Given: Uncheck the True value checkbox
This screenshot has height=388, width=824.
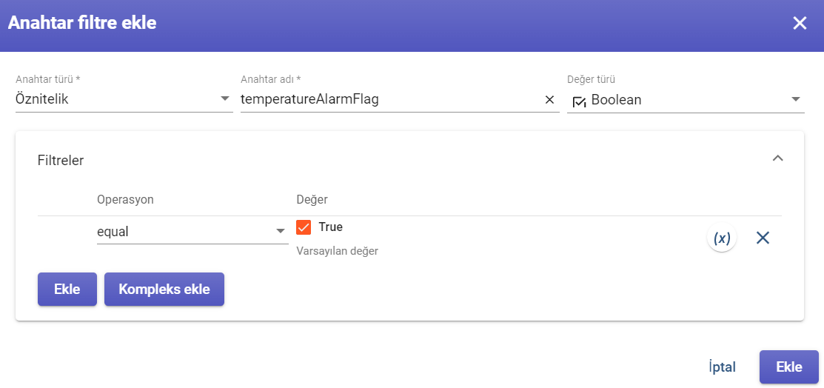Looking at the screenshot, I should (304, 227).
